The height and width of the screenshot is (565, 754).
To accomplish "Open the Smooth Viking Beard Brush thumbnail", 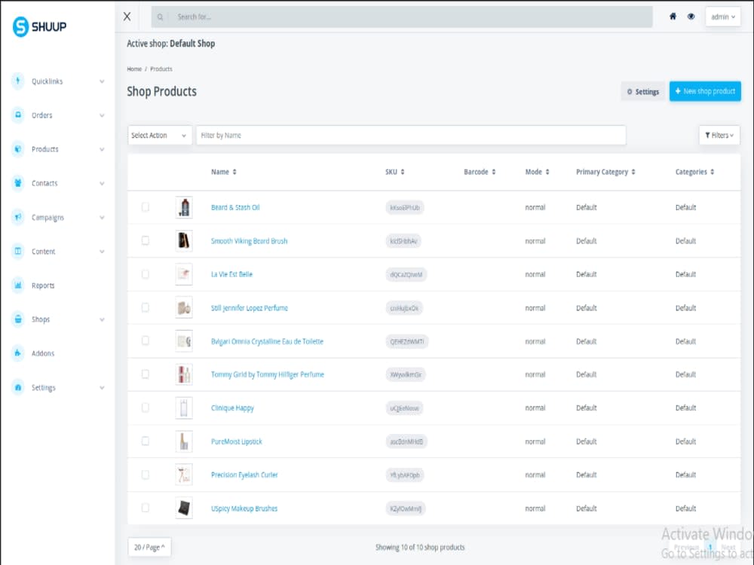I will click(184, 241).
